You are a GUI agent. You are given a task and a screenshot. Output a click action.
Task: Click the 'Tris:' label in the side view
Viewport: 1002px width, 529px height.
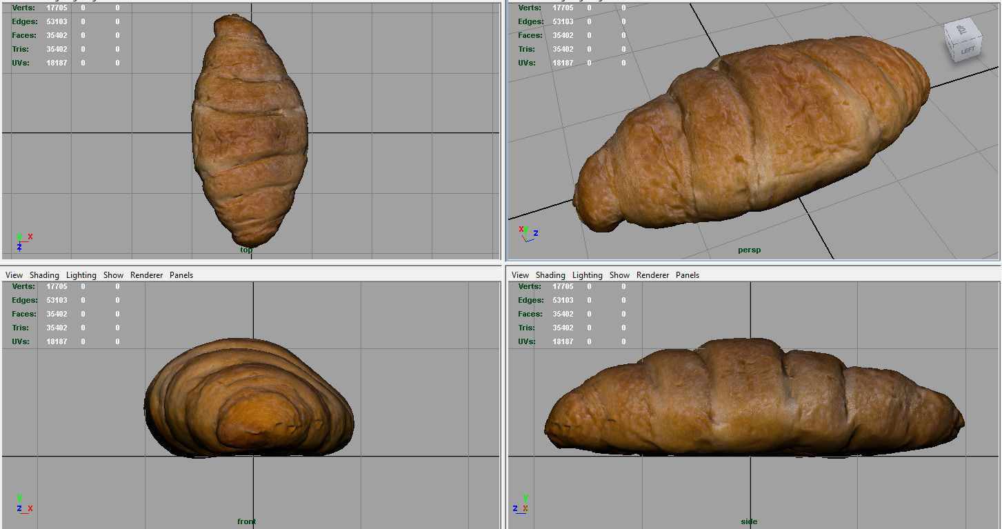pyautogui.click(x=527, y=328)
